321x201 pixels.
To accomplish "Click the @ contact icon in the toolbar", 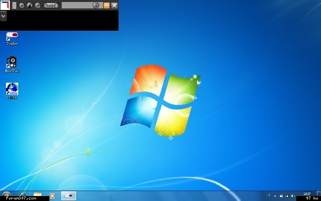I will [x=38, y=5].
